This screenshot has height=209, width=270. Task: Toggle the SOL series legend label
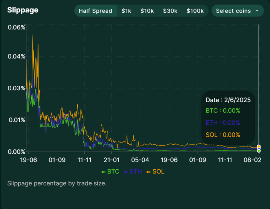158,172
